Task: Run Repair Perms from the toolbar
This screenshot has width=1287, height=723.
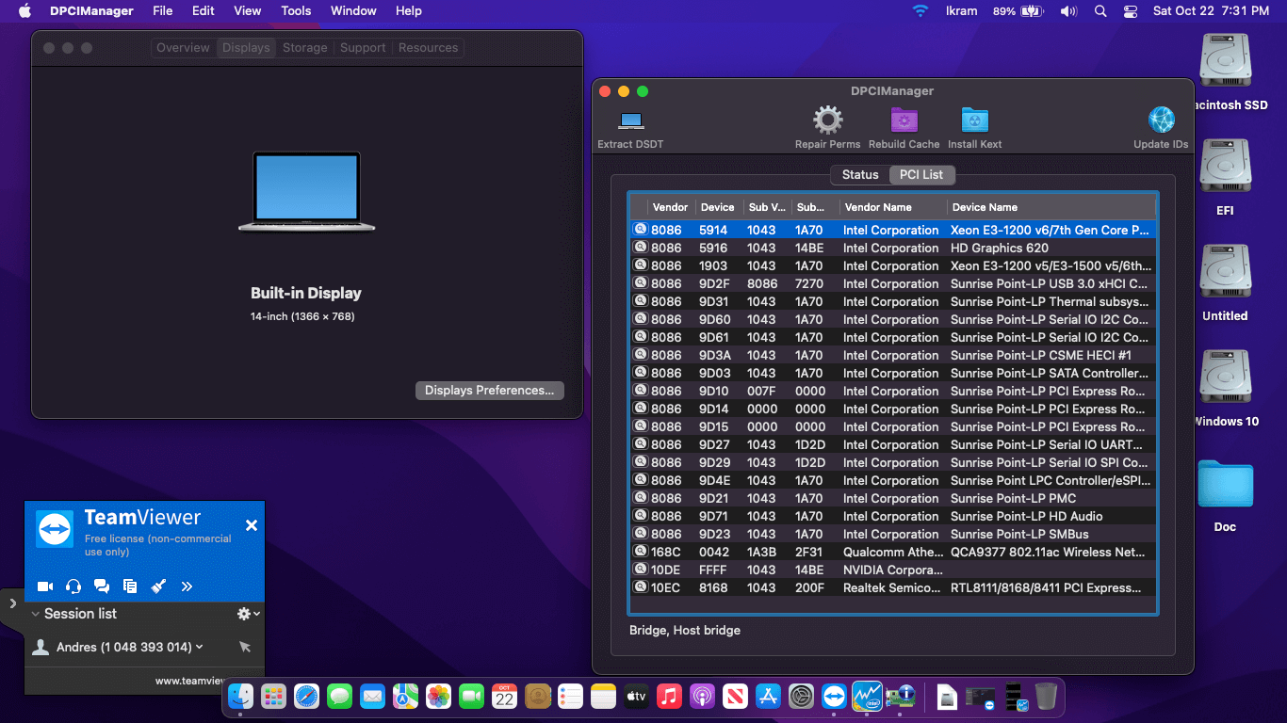Action: point(827,121)
